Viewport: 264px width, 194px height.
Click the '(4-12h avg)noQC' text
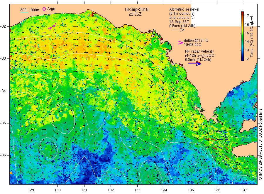[x=199, y=56]
